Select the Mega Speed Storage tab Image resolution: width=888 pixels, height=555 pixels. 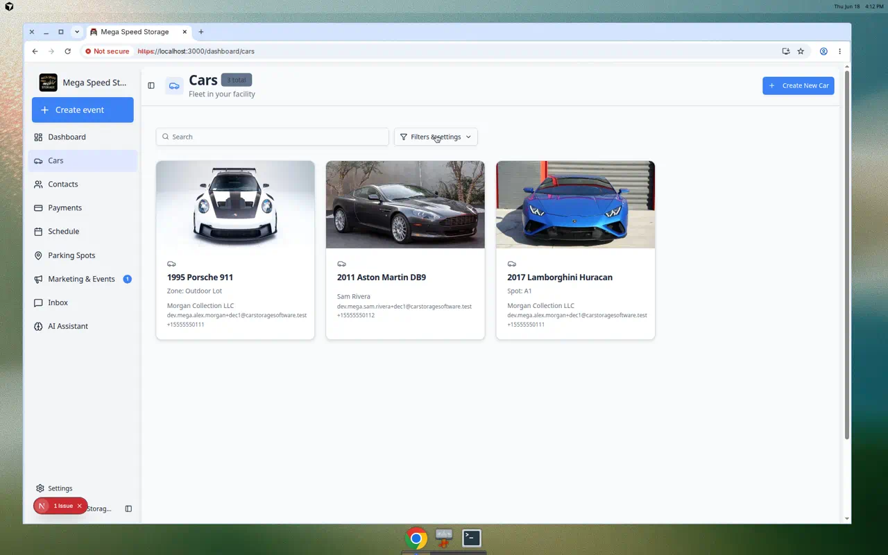coord(139,32)
